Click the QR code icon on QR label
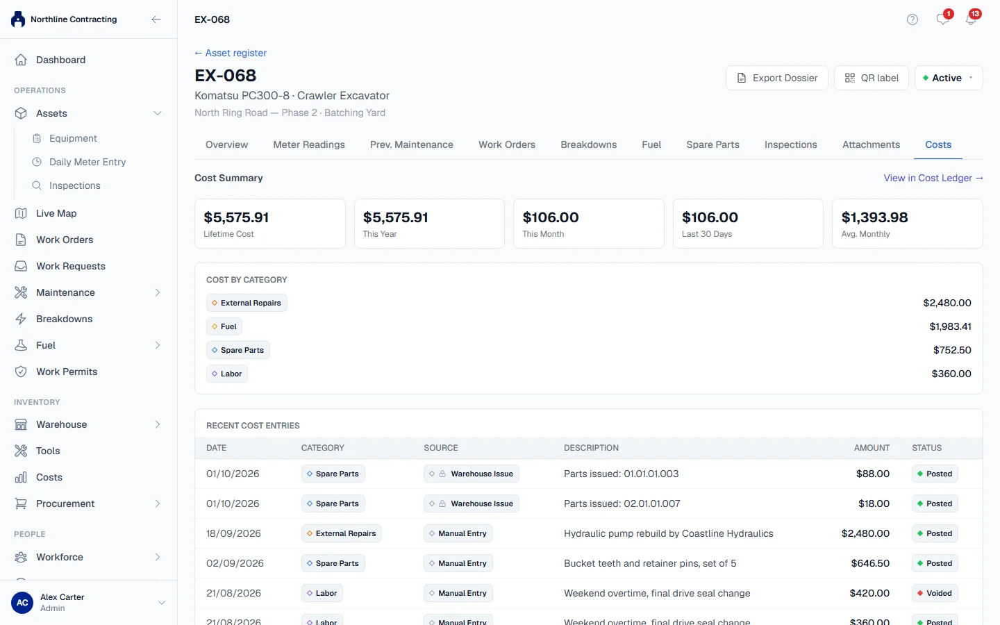Viewport: 1000px width, 625px height. point(850,78)
